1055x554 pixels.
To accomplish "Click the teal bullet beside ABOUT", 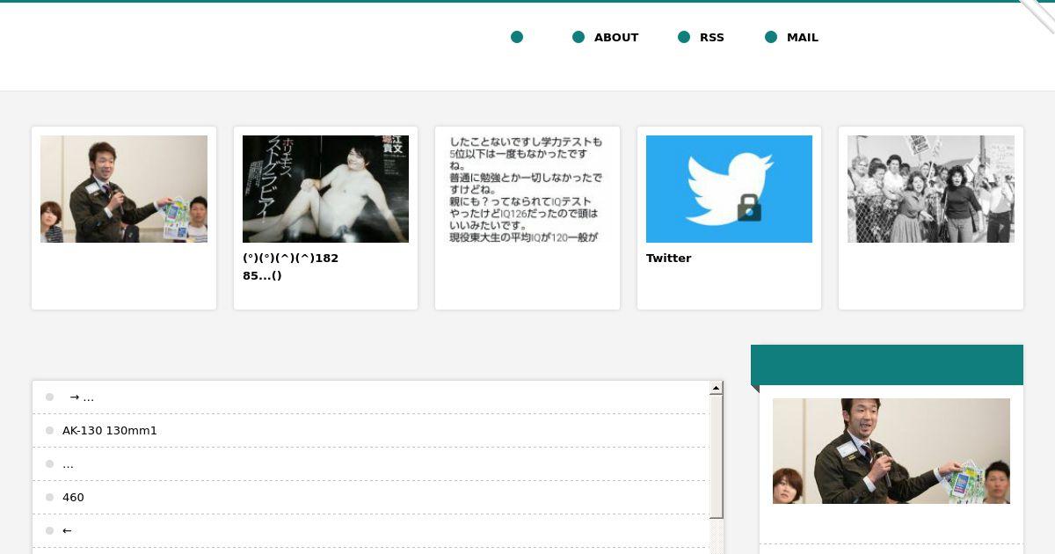I will (x=578, y=37).
